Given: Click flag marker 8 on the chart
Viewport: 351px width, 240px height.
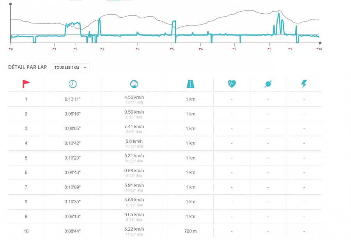Looking at the screenshot, I should pos(269,49).
